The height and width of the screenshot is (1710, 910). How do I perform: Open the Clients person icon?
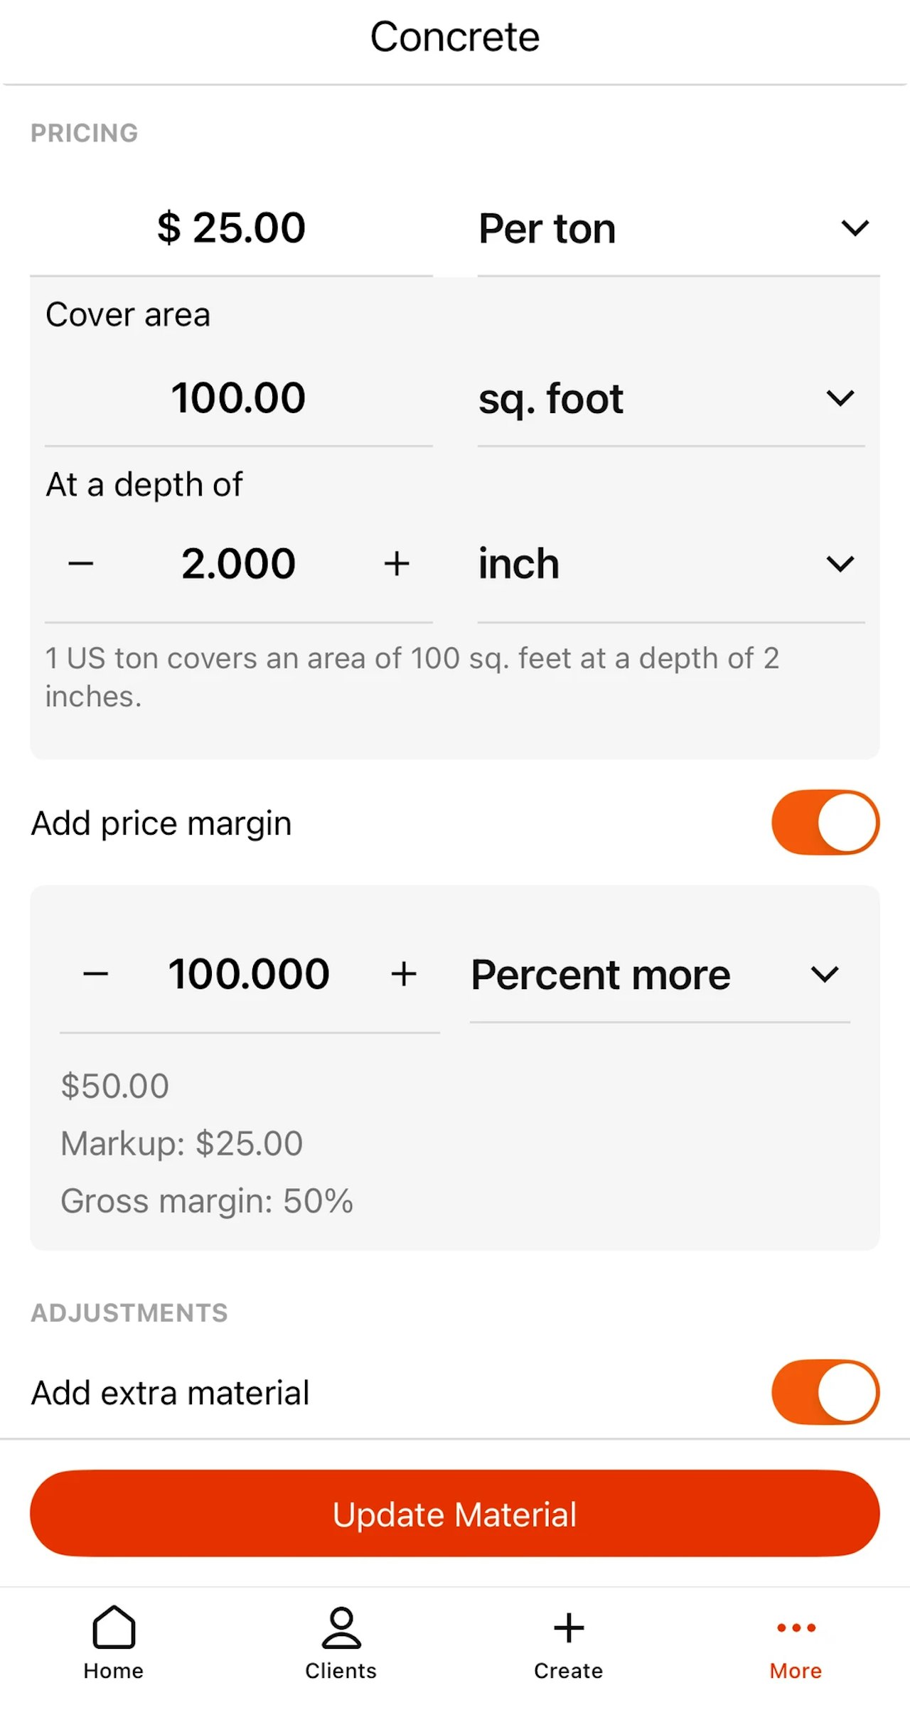point(341,1627)
